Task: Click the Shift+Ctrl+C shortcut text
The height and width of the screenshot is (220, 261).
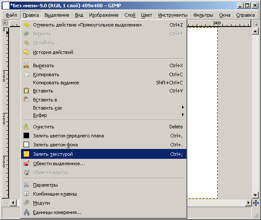Action: tap(169, 83)
